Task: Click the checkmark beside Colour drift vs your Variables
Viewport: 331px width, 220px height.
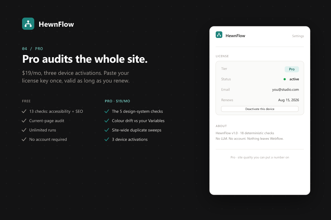Action: tap(107, 121)
